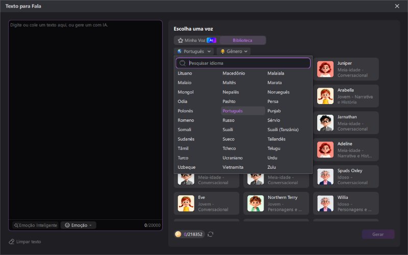408x255 pixels.
Task: Set language to Ucraniano
Action: click(233, 158)
